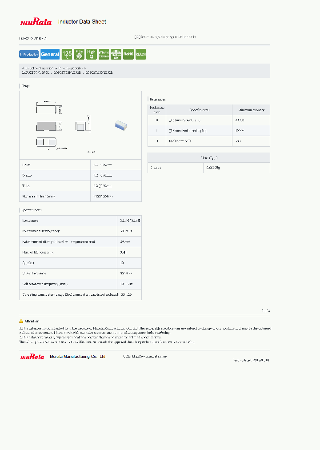Viewport: 320px width, 450px height.
Task: Click the muRata logo in the header
Action: pos(36,21)
